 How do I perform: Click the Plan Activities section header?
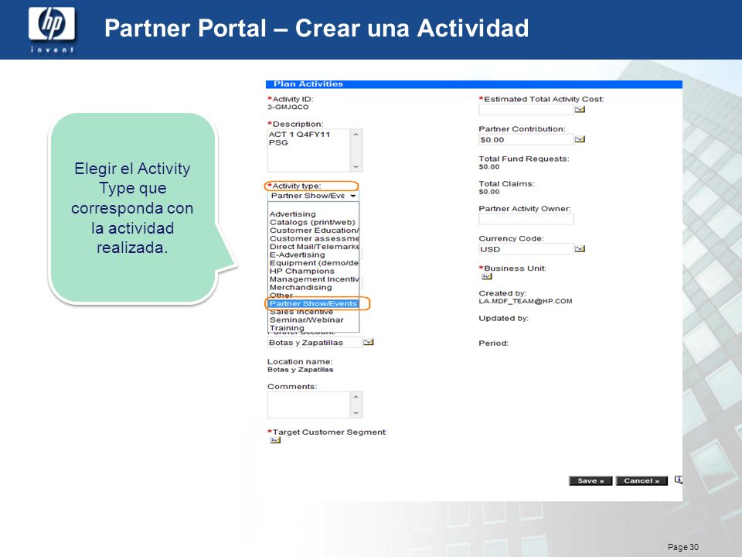click(x=474, y=84)
